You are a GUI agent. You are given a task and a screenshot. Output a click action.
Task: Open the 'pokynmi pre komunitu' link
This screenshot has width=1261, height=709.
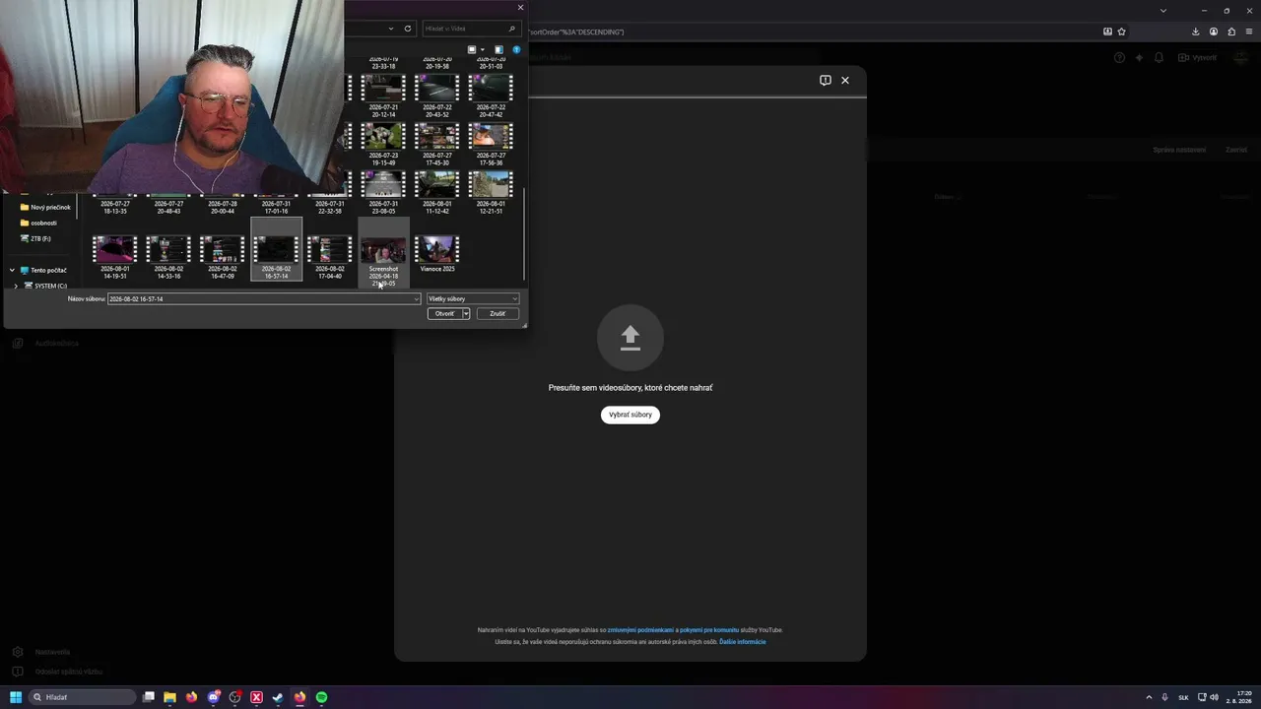click(709, 630)
